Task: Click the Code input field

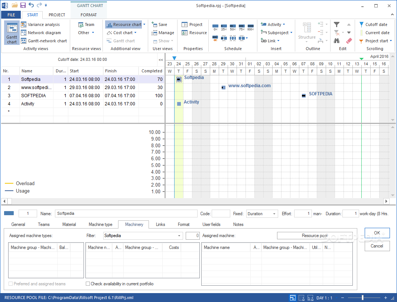Action: pyautogui.click(x=221, y=213)
